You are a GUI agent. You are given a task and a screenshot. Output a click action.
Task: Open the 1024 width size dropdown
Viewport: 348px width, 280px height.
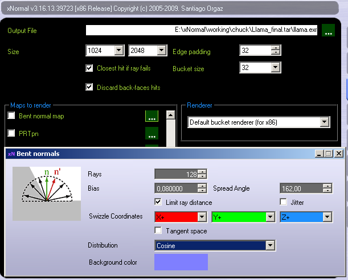pyautogui.click(x=118, y=51)
